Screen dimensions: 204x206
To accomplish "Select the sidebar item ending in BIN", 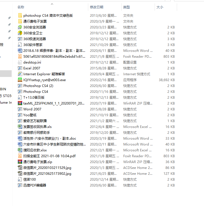I will pyautogui.click(x=3, y=89).
